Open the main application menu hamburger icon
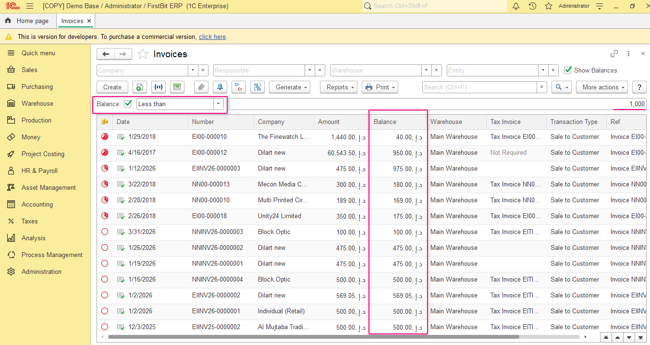The height and width of the screenshot is (345, 650). pyautogui.click(x=30, y=6)
